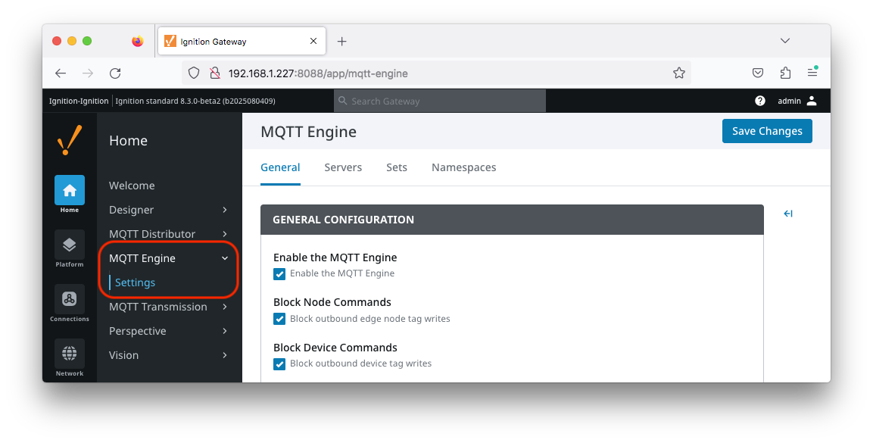Reload the page with refresh icon
This screenshot has height=443, width=873.
click(115, 73)
